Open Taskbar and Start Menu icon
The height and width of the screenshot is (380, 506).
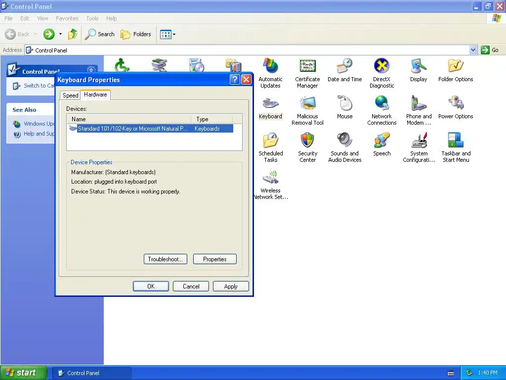(x=456, y=147)
